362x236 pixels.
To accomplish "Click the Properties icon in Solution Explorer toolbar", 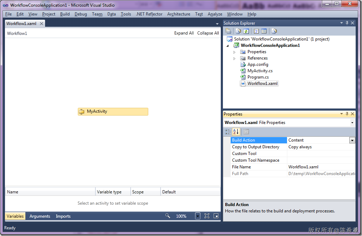I will tap(228, 31).
